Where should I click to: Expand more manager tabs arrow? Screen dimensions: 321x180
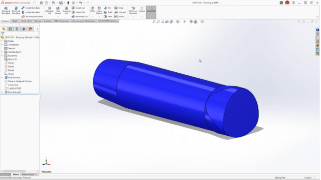pos(37,29)
